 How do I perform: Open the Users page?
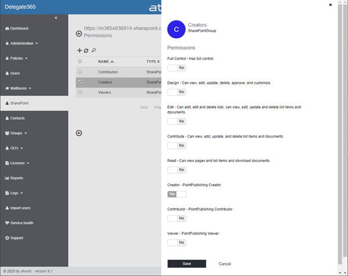pos(15,73)
